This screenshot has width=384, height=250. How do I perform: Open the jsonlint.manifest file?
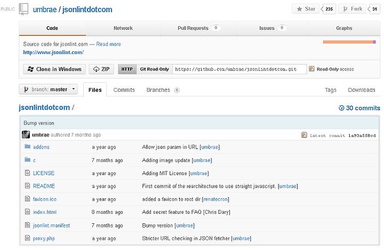(51, 225)
